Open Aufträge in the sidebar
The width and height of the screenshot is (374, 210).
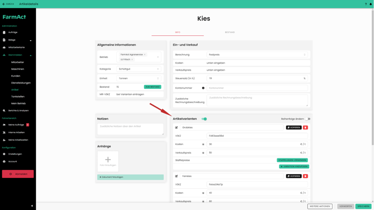point(13,33)
